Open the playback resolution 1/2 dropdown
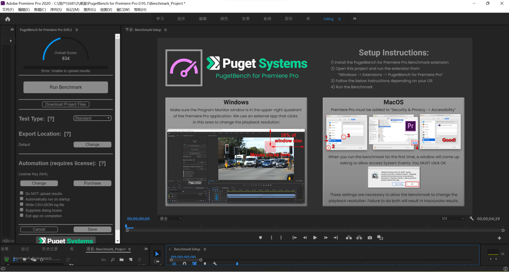The image size is (509, 272). click(x=453, y=218)
